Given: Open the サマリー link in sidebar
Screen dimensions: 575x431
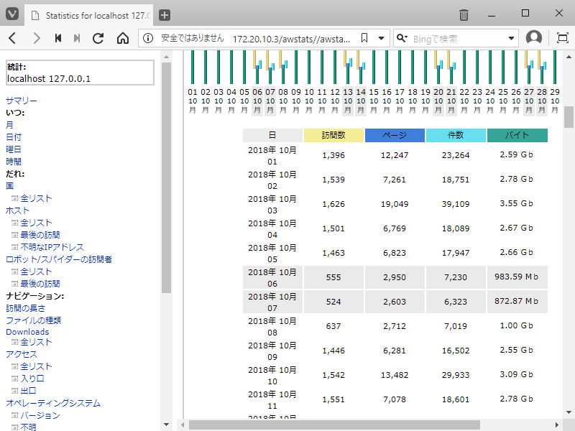Looking at the screenshot, I should click(21, 101).
